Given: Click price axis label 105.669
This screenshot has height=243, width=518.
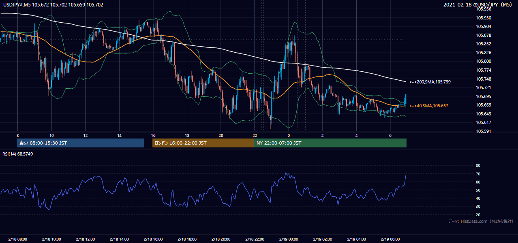Looking at the screenshot, I should (x=484, y=105).
